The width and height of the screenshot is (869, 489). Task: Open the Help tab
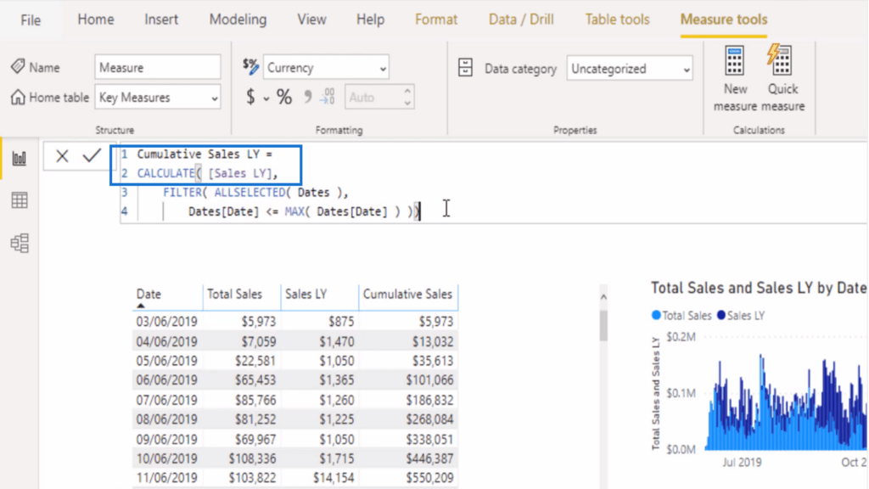point(370,20)
